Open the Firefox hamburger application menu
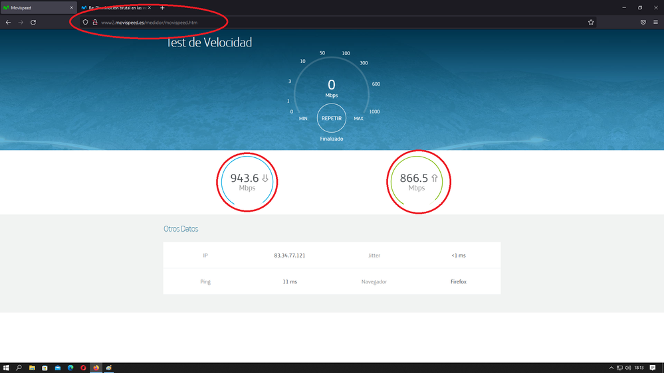 655,22
